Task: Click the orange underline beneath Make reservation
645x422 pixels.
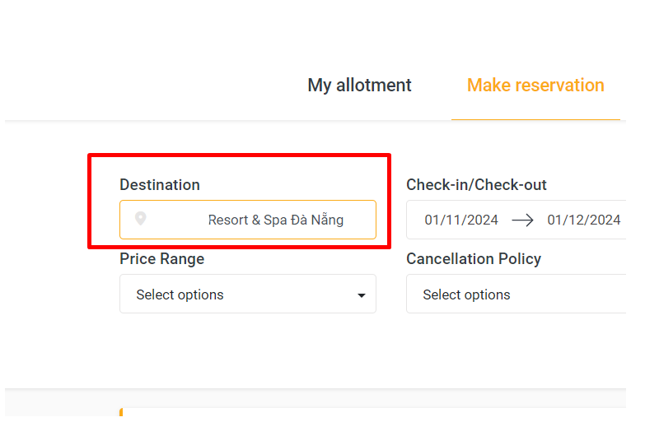Action: click(x=535, y=119)
